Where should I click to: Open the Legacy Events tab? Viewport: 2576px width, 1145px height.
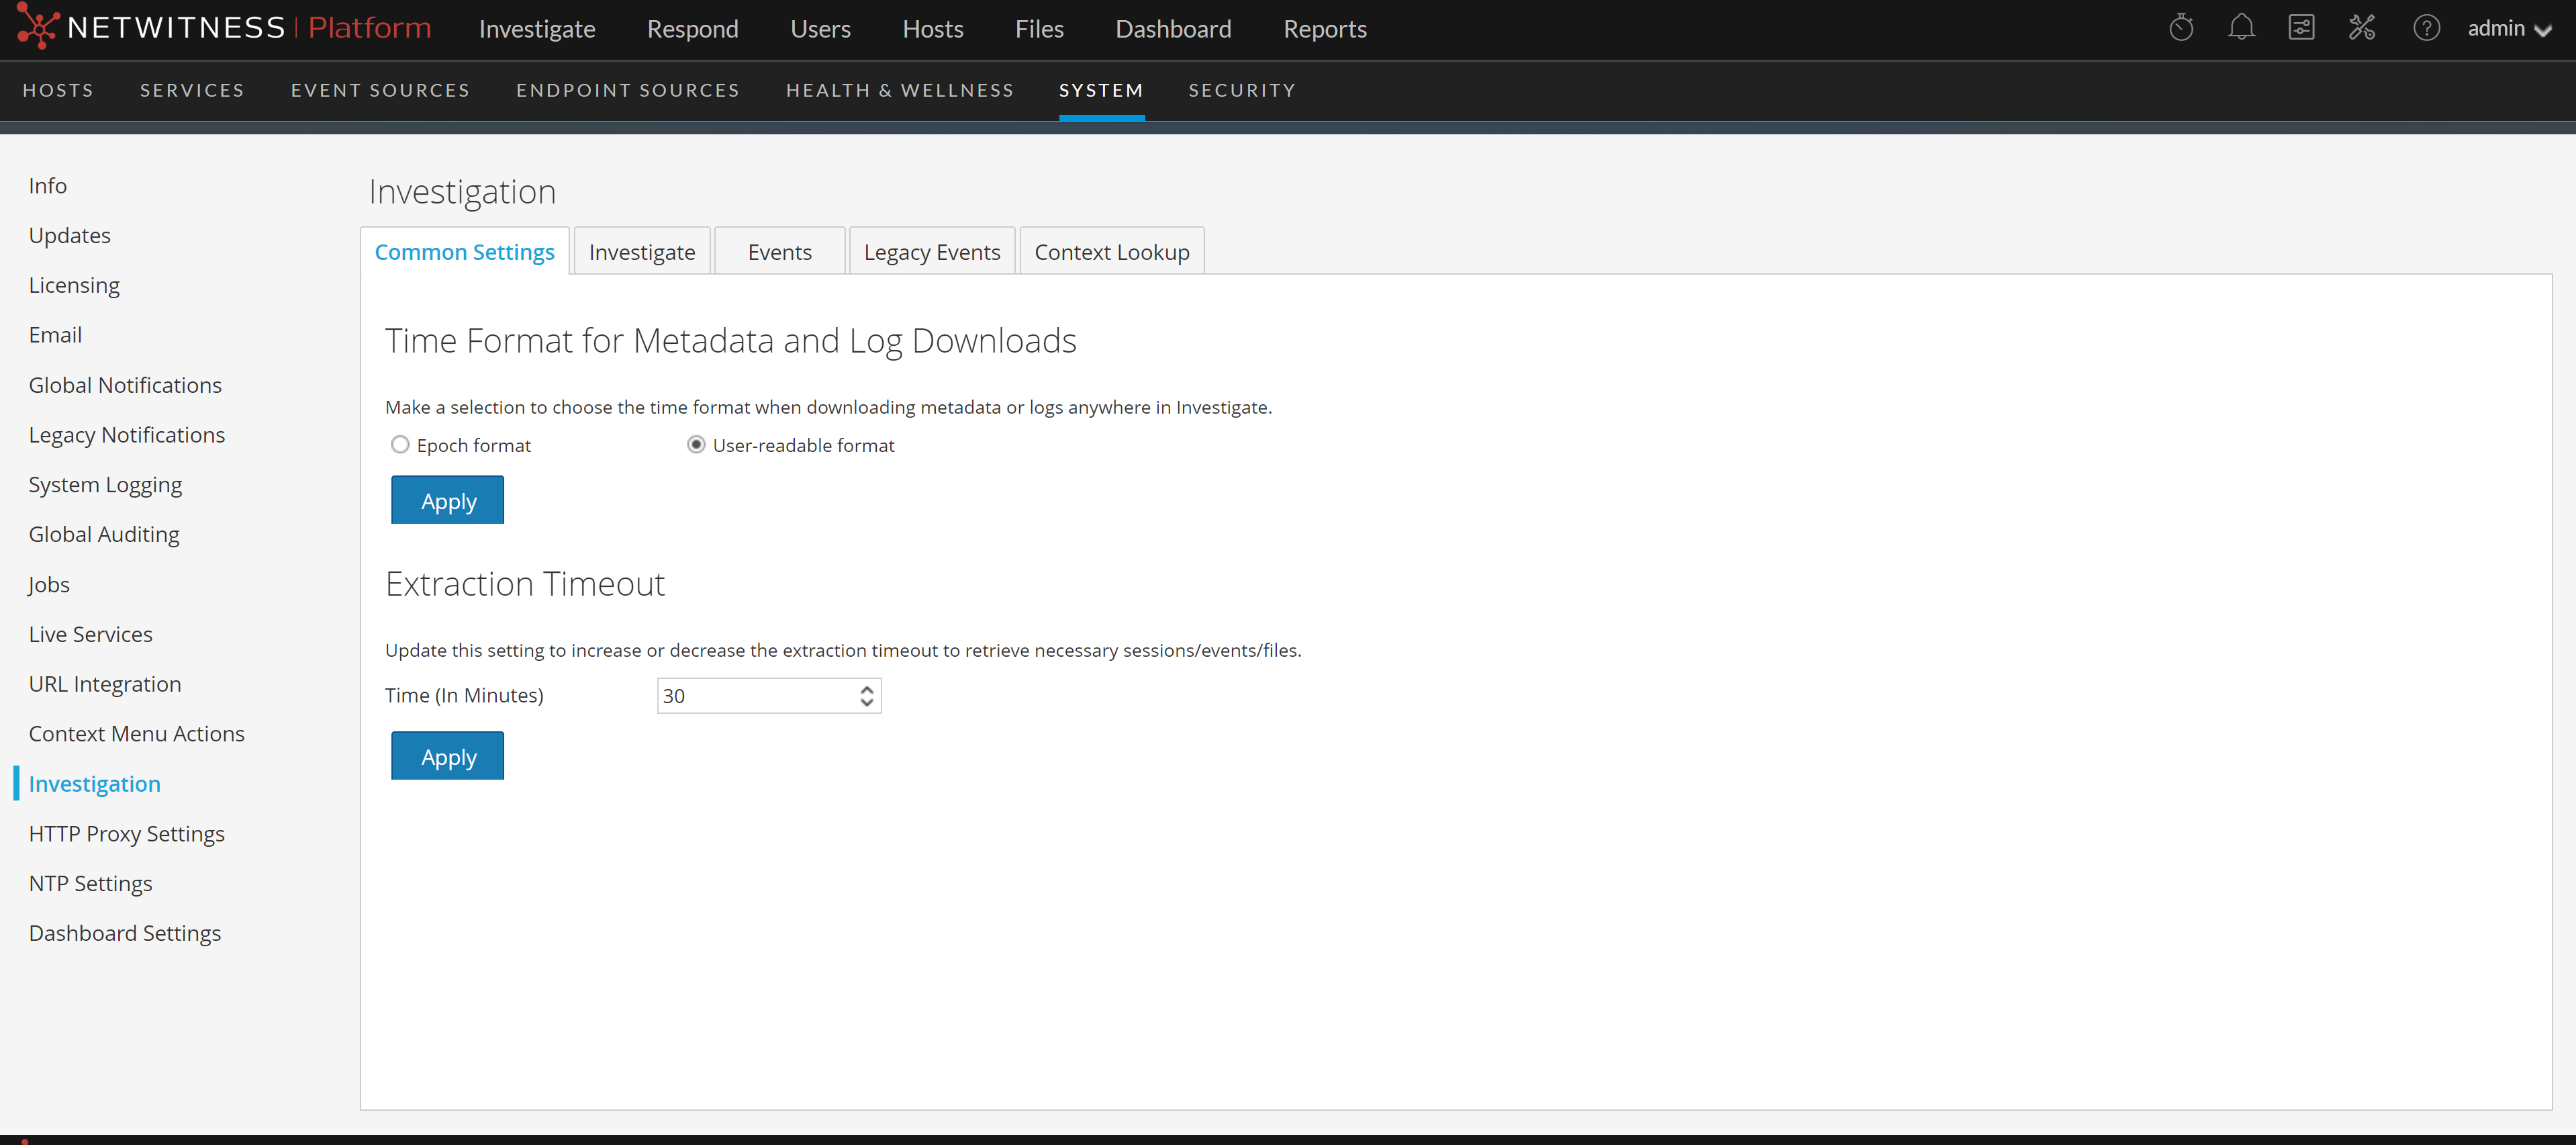(x=931, y=252)
